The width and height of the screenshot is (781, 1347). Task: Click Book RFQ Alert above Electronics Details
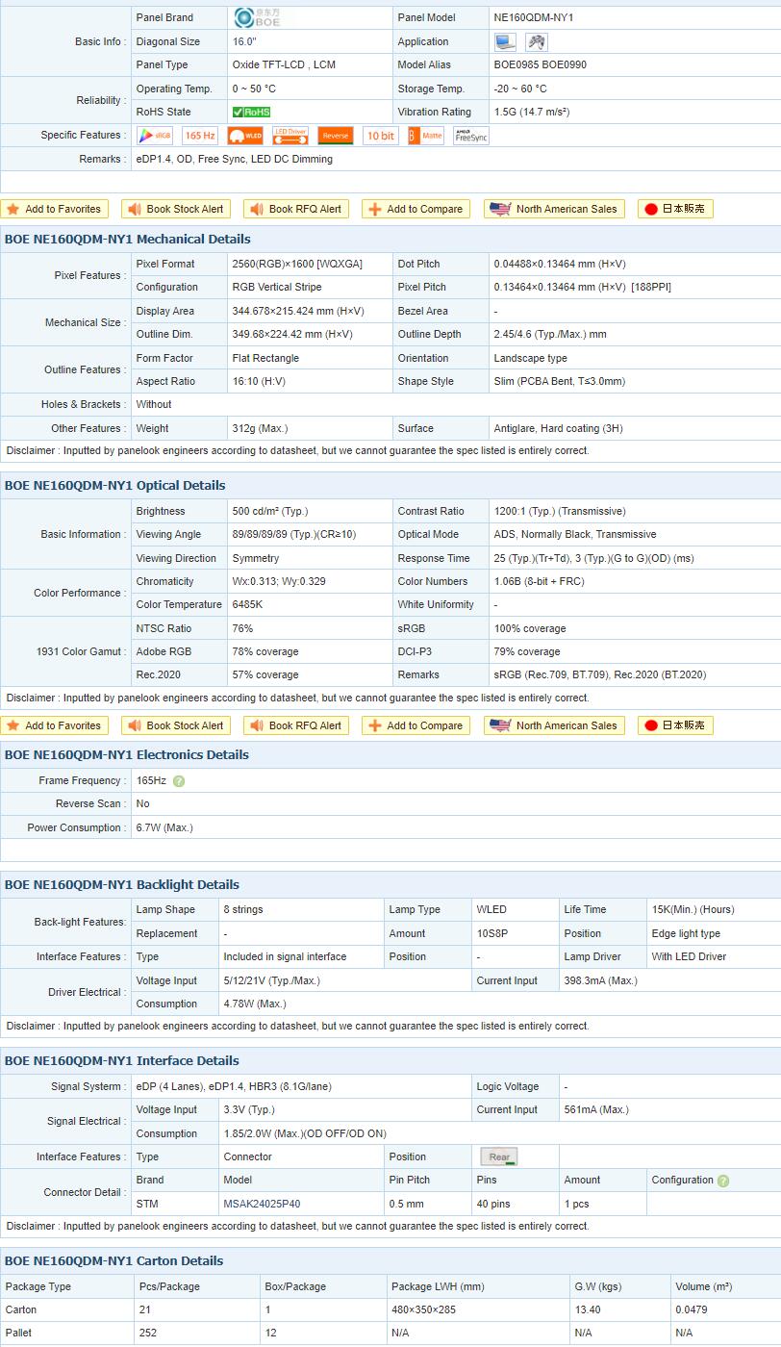(x=296, y=725)
